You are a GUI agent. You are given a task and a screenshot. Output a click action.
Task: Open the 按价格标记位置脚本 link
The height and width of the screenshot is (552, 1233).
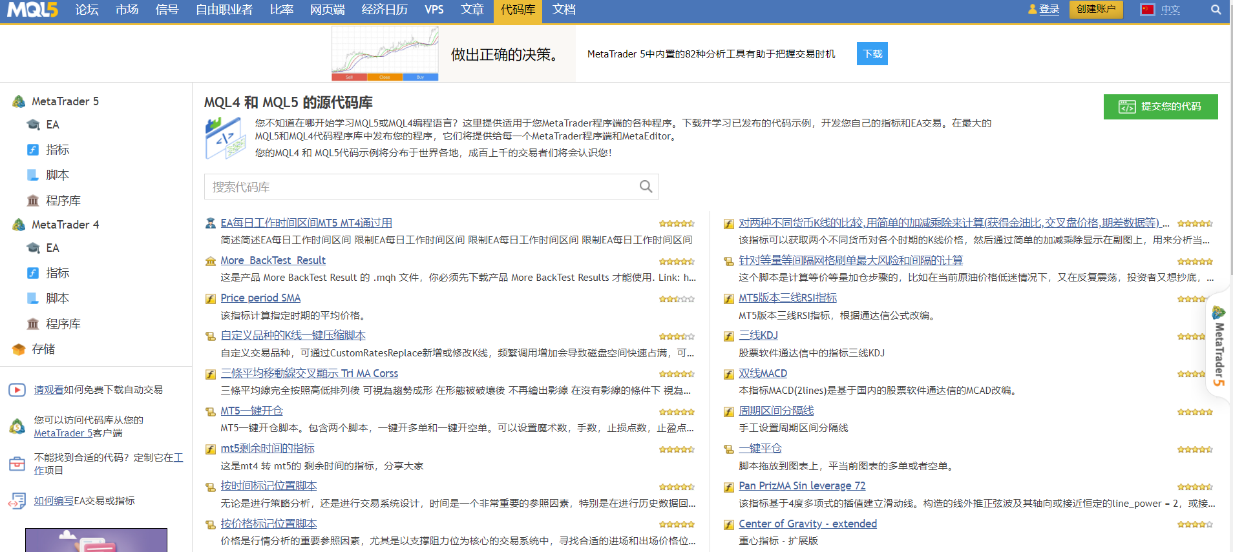269,524
